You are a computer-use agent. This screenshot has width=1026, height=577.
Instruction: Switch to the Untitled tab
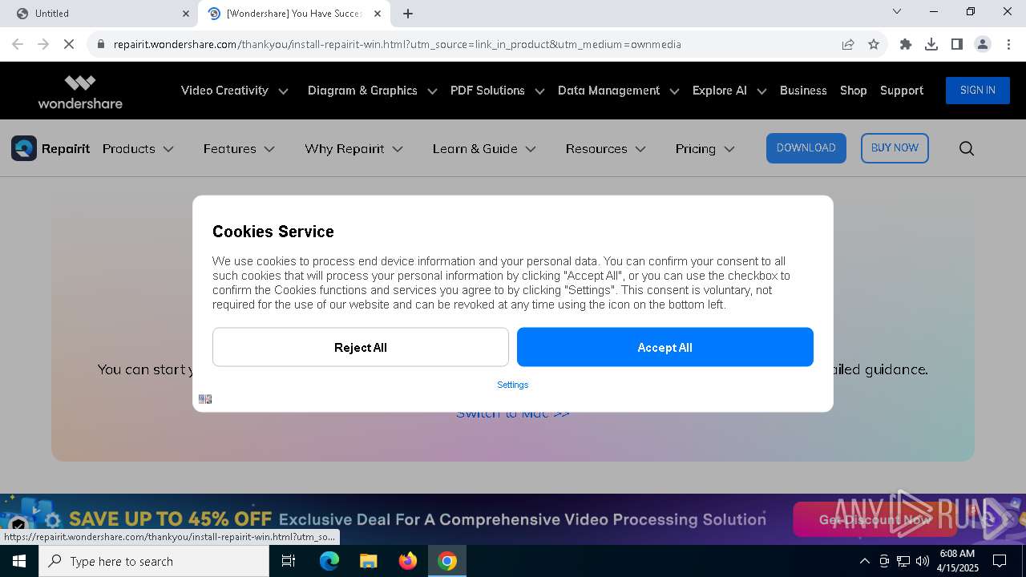tap(99, 14)
